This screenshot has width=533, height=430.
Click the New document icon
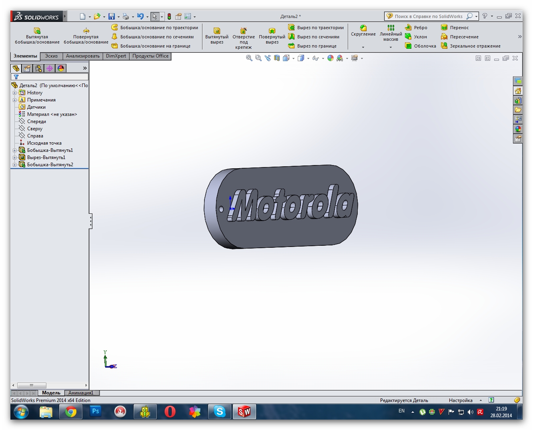pos(82,16)
